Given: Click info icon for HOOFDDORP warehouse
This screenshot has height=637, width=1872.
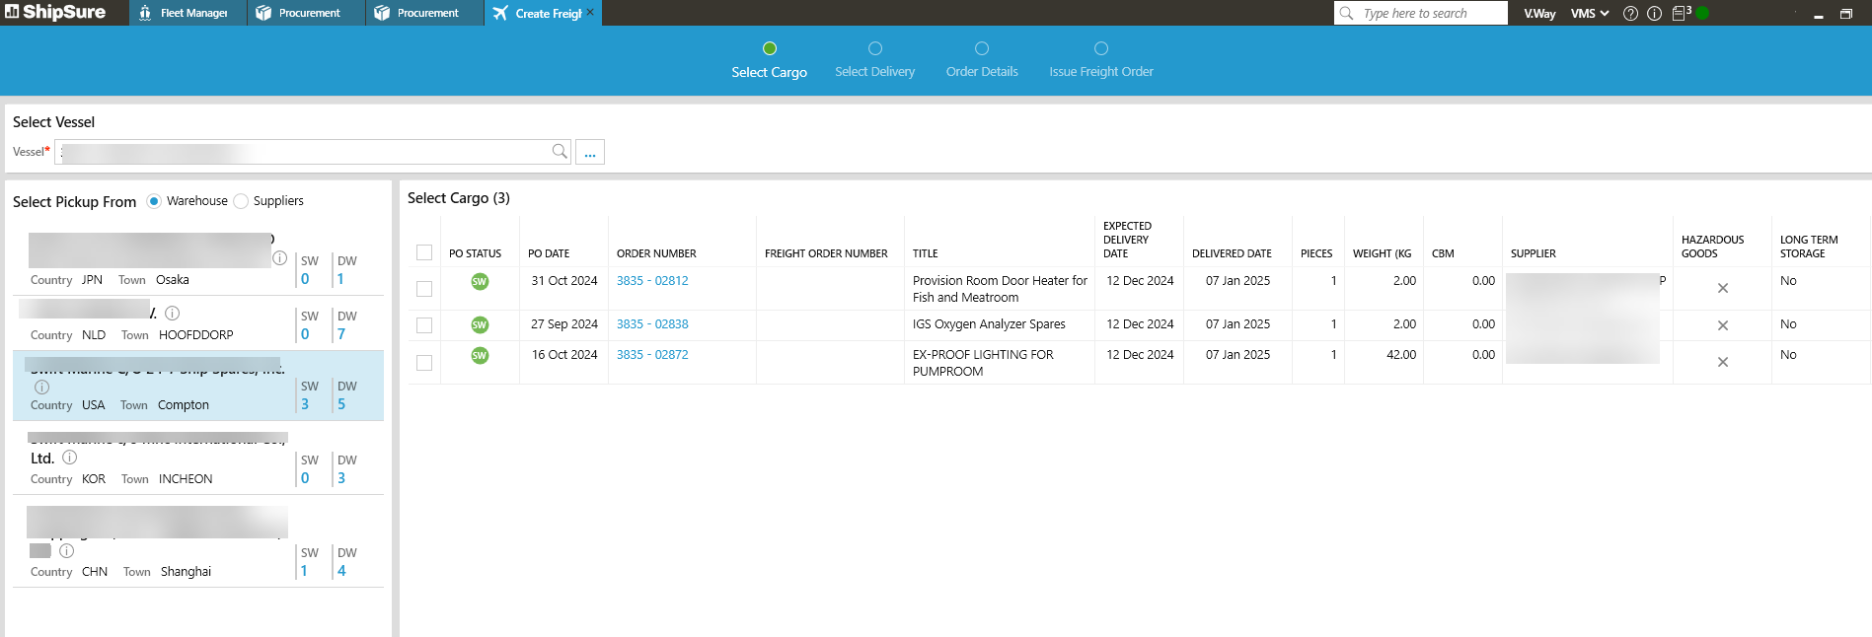Looking at the screenshot, I should [173, 313].
